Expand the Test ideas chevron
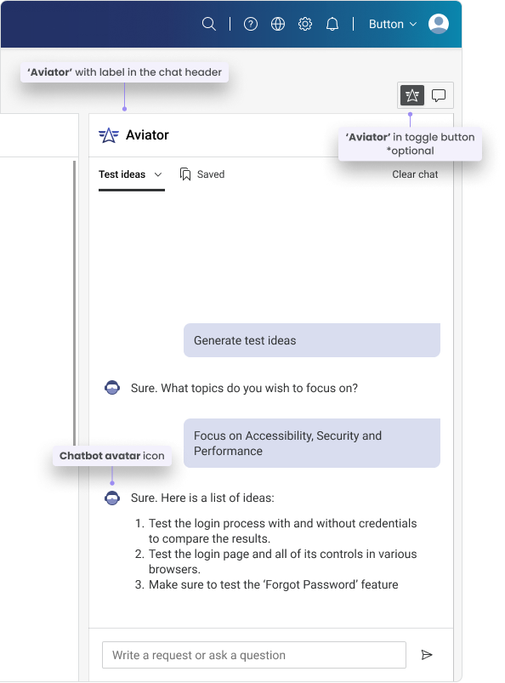The width and height of the screenshot is (505, 683). pyautogui.click(x=158, y=174)
